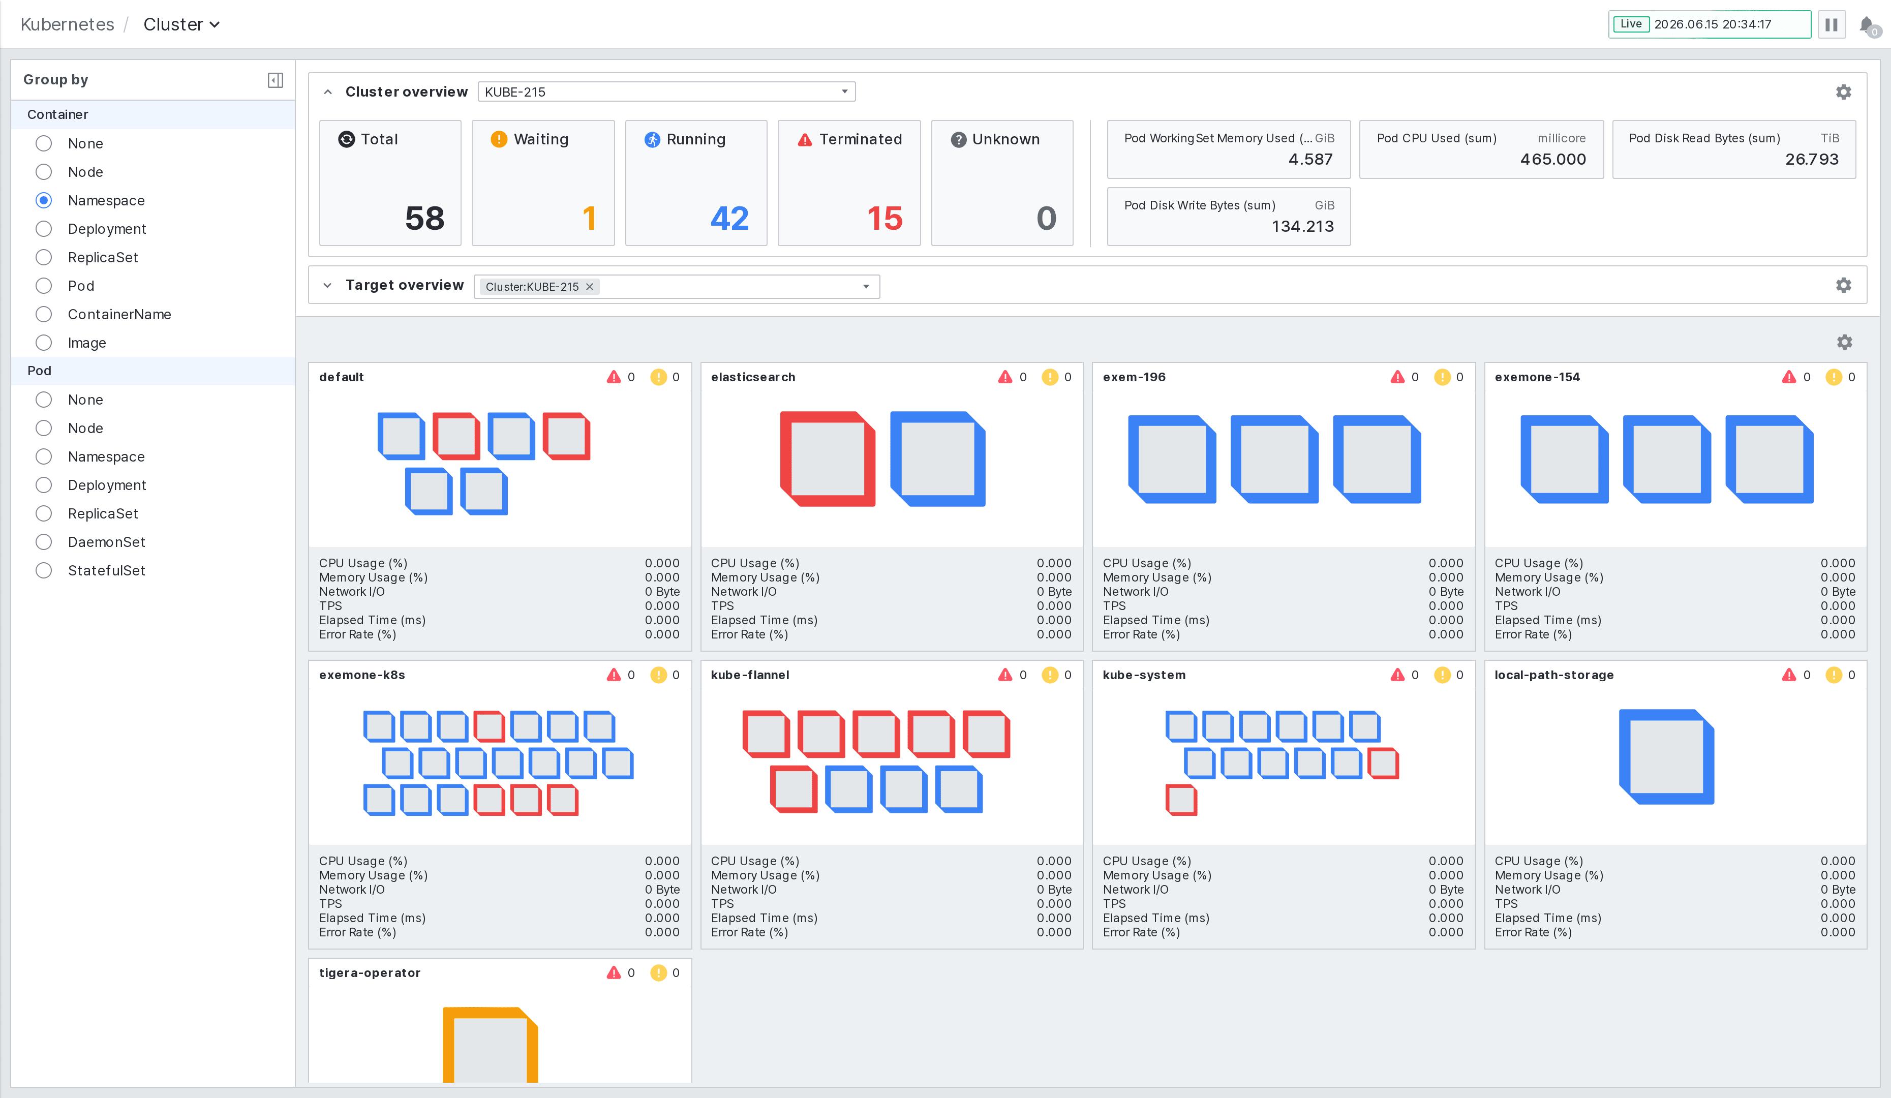Viewport: 1891px width, 1098px height.
Task: Open the Unknown pods count card
Action: [1002, 182]
